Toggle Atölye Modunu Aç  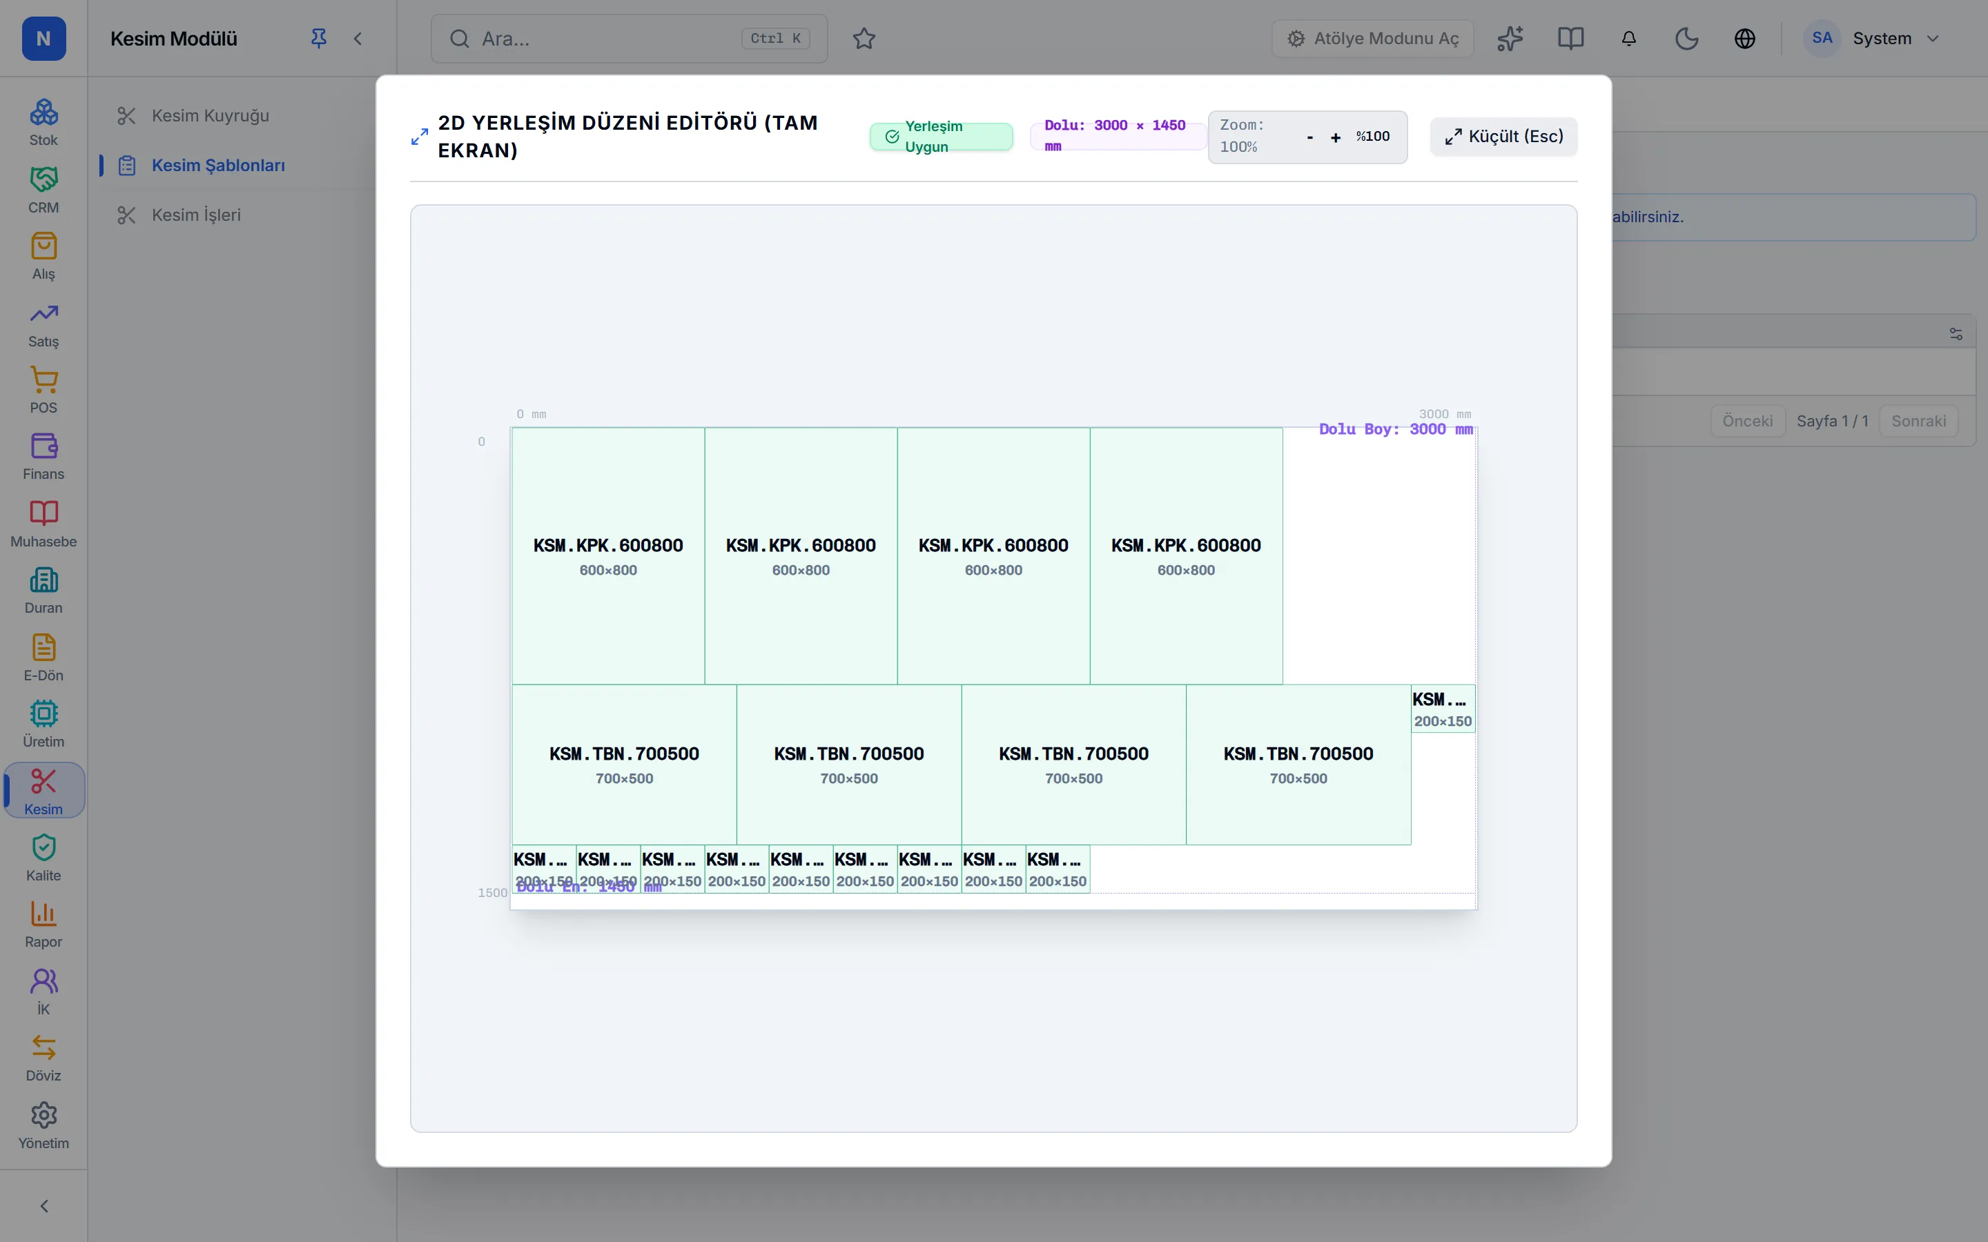1372,39
